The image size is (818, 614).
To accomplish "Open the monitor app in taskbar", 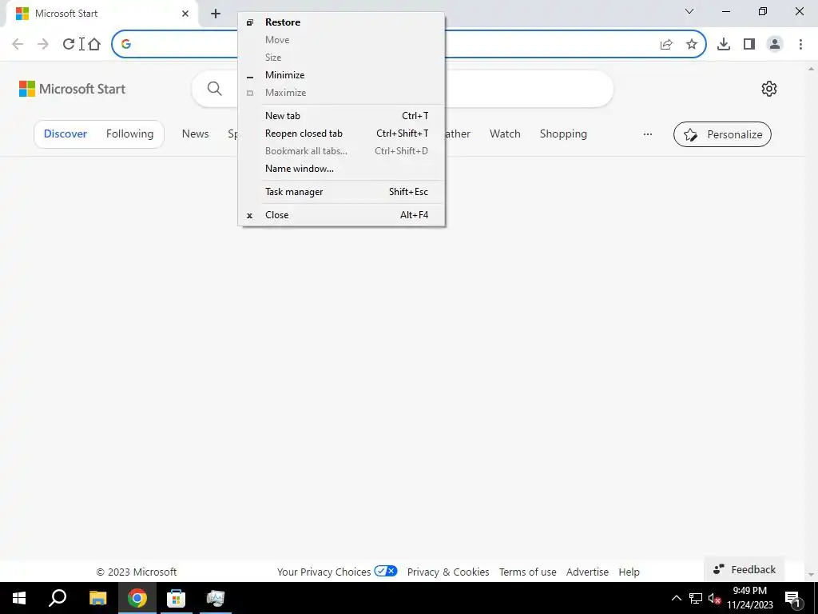I will (215, 598).
